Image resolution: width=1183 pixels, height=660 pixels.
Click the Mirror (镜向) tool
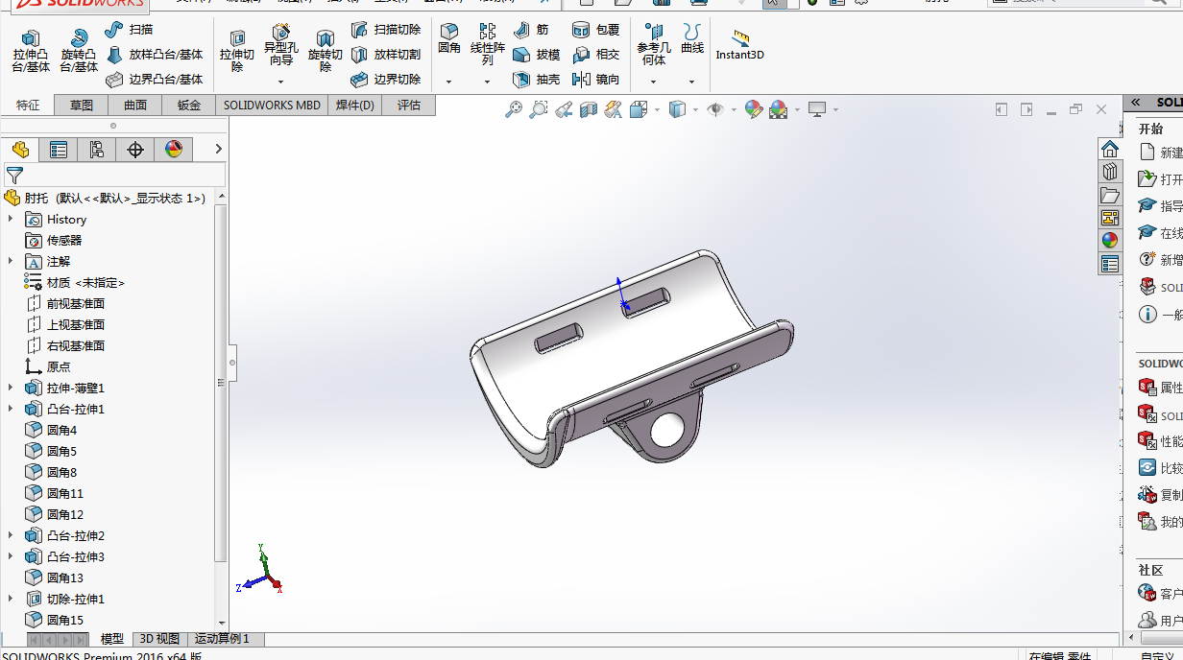(x=595, y=80)
